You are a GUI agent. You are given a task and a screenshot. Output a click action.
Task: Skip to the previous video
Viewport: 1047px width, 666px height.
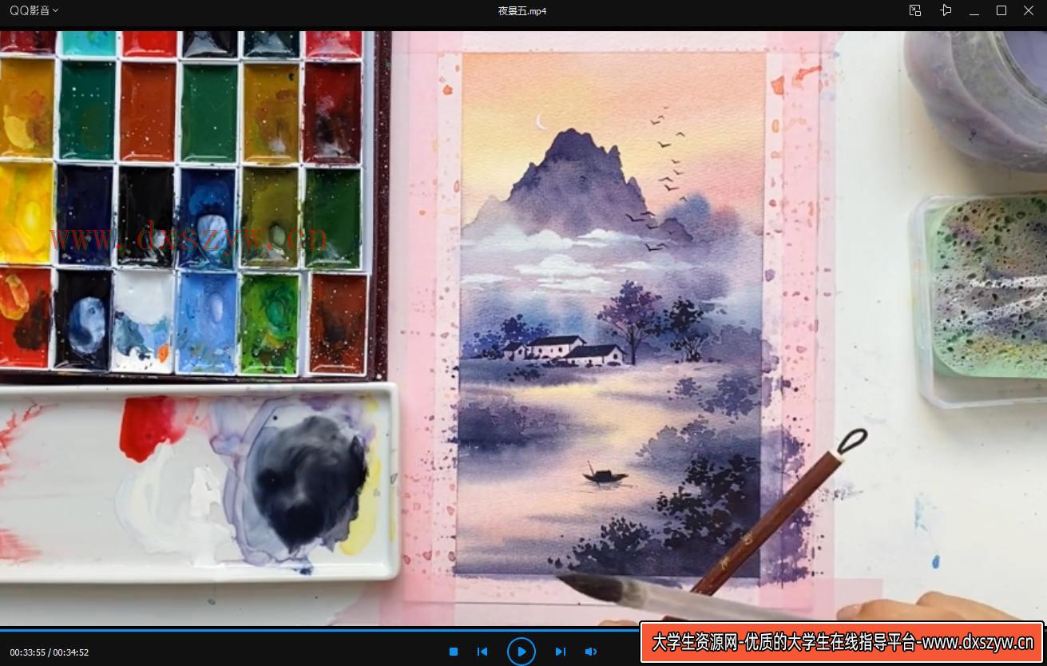pyautogui.click(x=482, y=652)
